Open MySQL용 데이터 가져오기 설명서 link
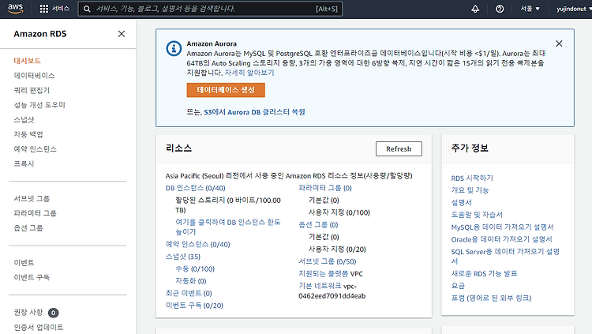The image size is (592, 334). [x=503, y=227]
